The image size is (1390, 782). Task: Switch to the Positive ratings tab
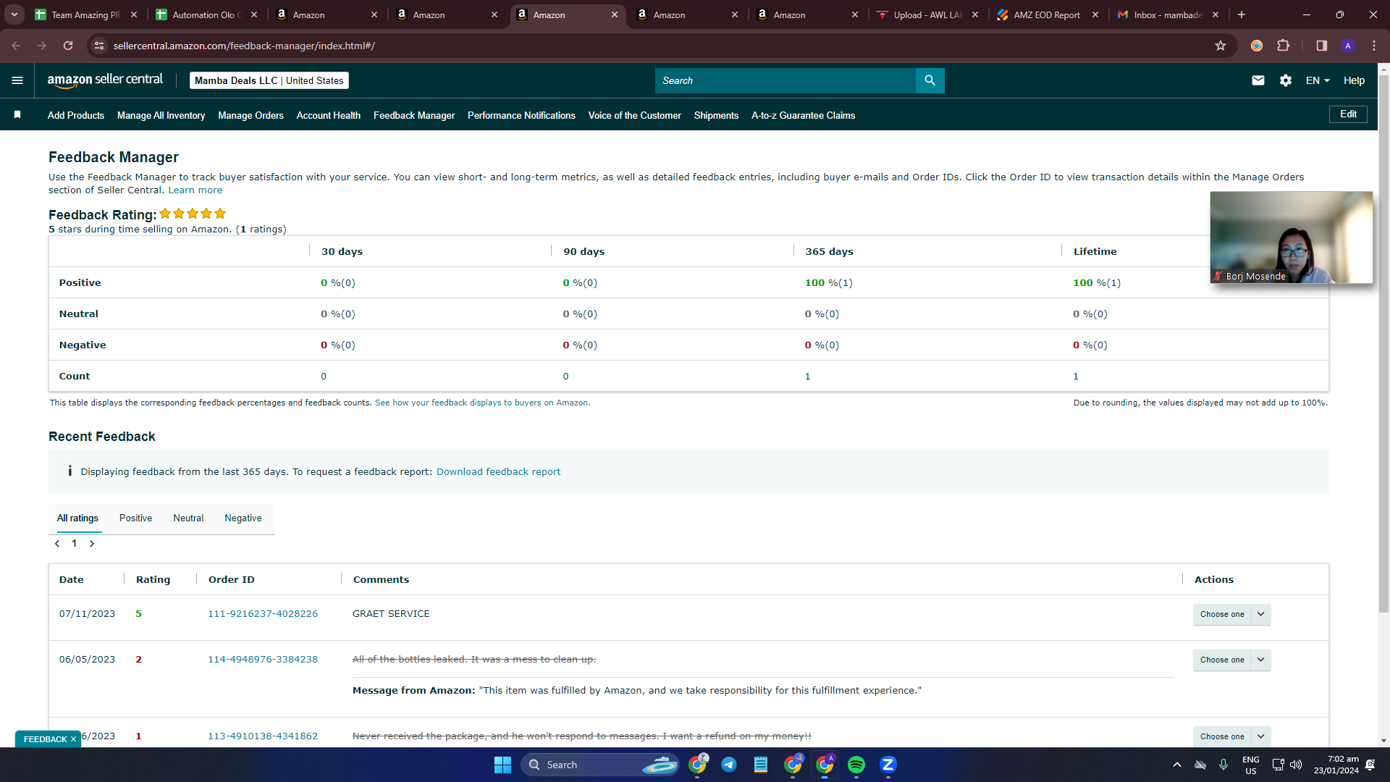(x=135, y=518)
